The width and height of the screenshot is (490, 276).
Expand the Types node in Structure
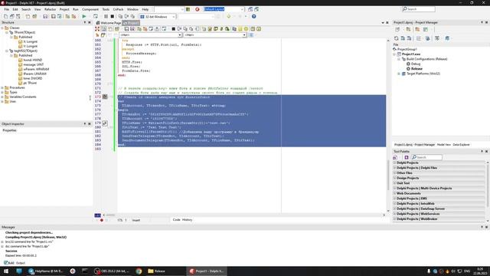click(2, 92)
